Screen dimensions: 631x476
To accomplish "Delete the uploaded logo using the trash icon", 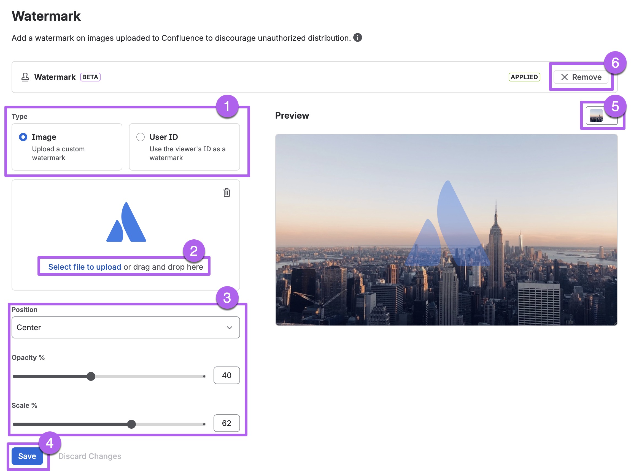I will [x=227, y=193].
